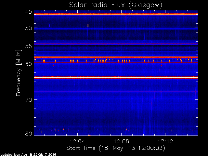Click the plot title "Solar radio Flux (Glasgow)"
The width and height of the screenshot is (208, 156).
pos(116,5)
